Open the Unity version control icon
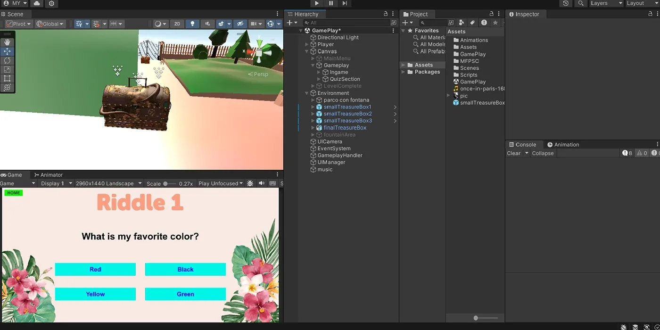660x330 pixels. click(51, 3)
